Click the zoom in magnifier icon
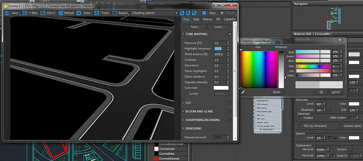363x161 pixels. point(182,13)
